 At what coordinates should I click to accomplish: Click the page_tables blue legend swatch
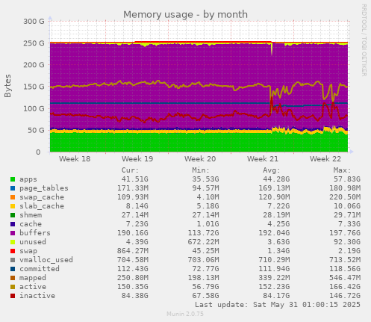13,188
